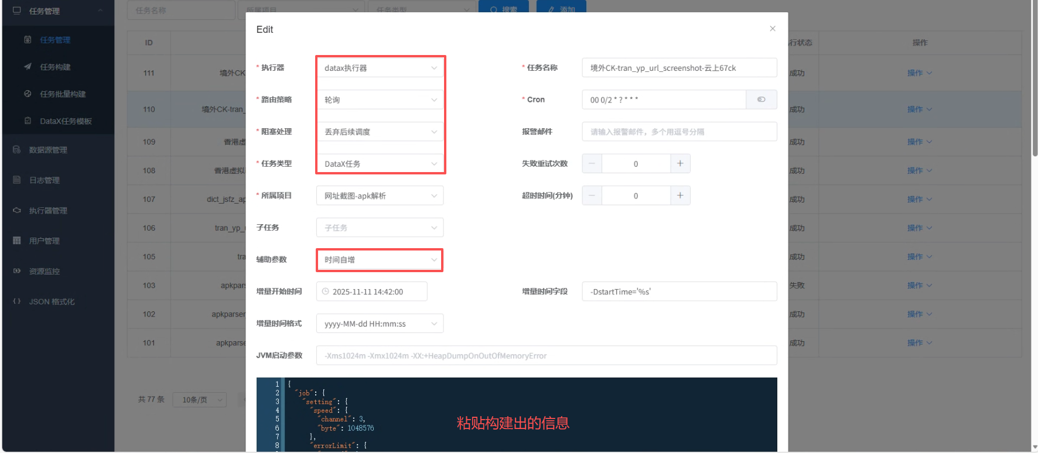This screenshot has width=1038, height=453.
Task: Decrease 超时时间(分钟) with minus button
Action: pyautogui.click(x=592, y=195)
